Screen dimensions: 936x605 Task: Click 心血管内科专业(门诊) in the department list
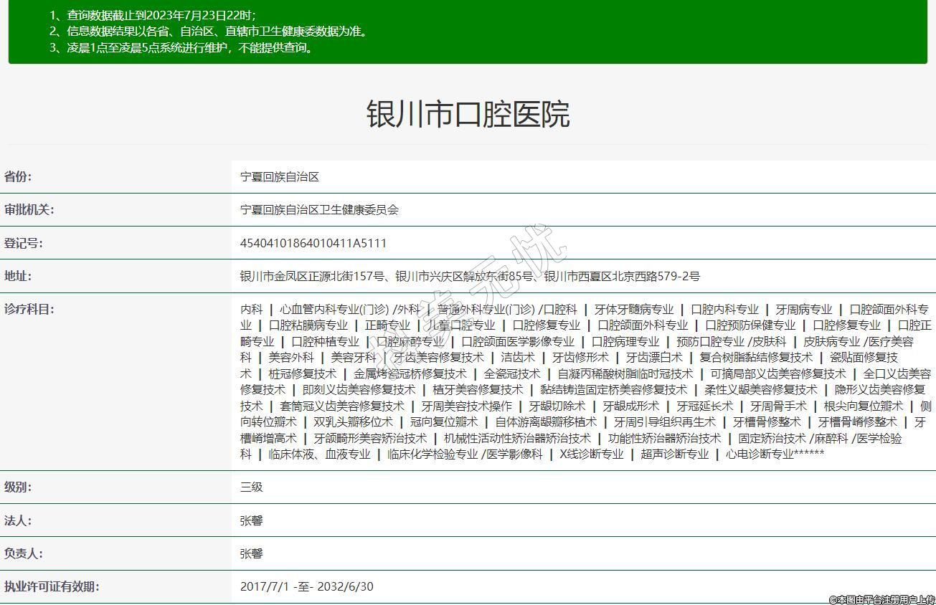(333, 309)
